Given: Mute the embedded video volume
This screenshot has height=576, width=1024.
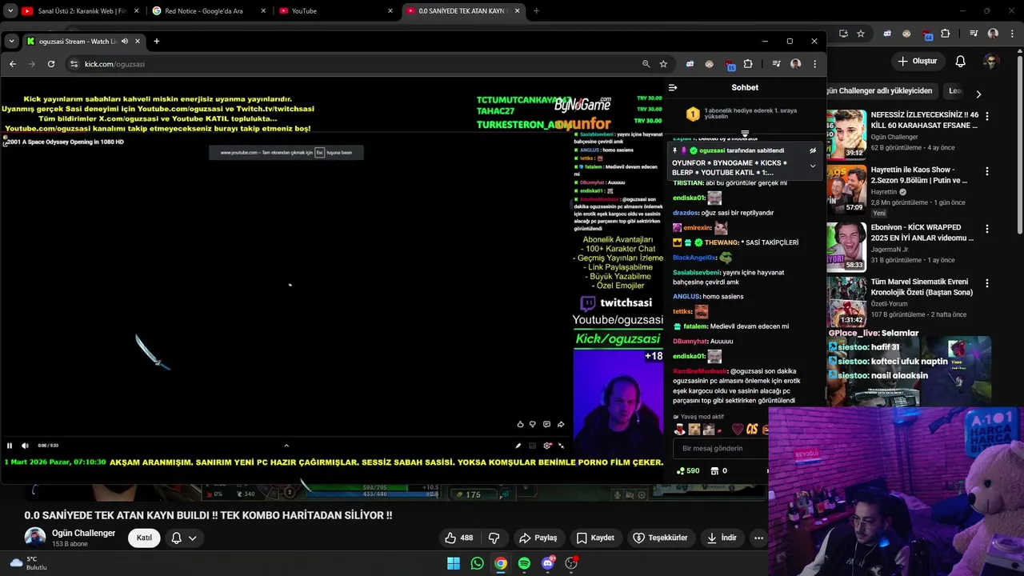Looking at the screenshot, I should tap(25, 446).
